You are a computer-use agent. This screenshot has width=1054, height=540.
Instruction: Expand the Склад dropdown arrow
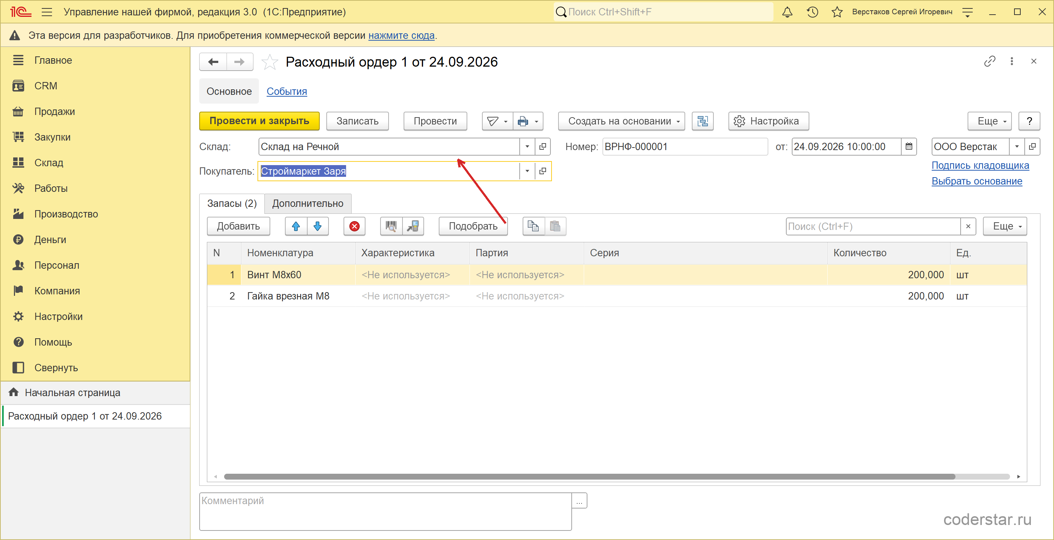pyautogui.click(x=527, y=146)
